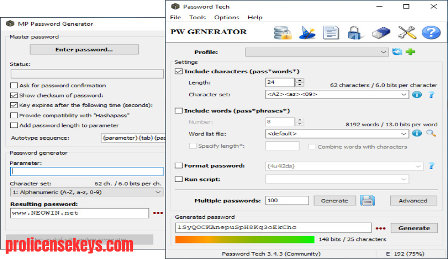Click Generate next to Multiple passwords
The width and height of the screenshot is (448, 259).
click(x=334, y=201)
